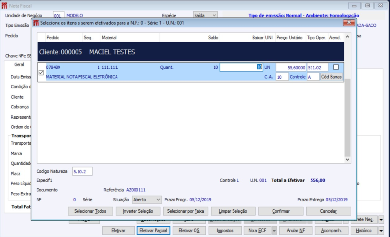Screen dimensions: 390x237
Task: Click the Prazo Entrega date 05/12/2019
Action: coord(336,200)
